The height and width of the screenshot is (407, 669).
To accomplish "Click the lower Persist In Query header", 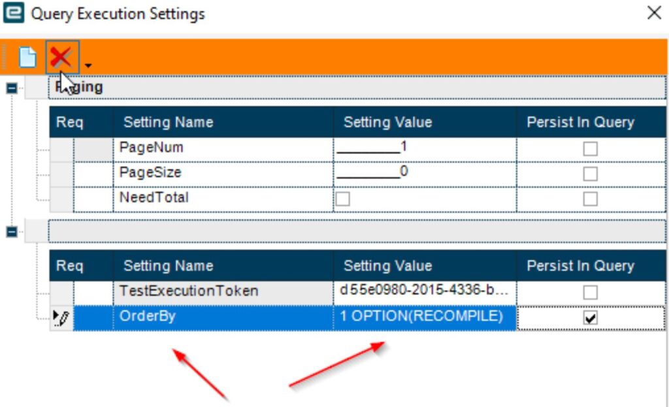I will coord(580,266).
